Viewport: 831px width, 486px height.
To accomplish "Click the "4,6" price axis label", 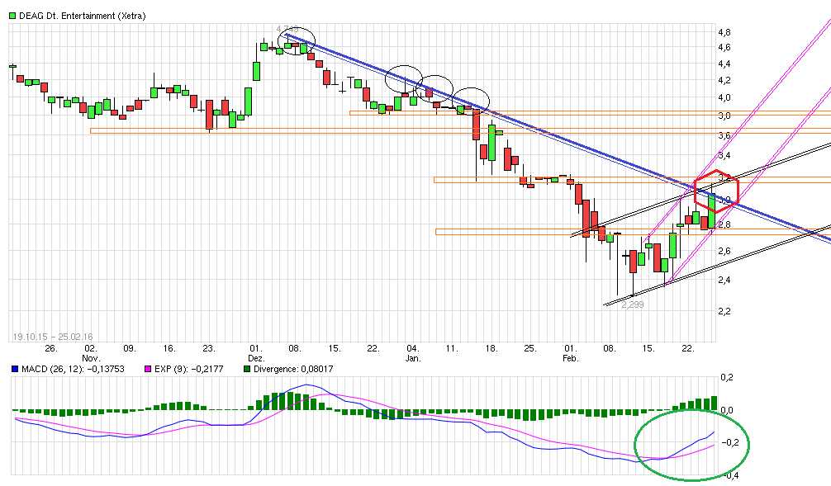I will pos(724,48).
